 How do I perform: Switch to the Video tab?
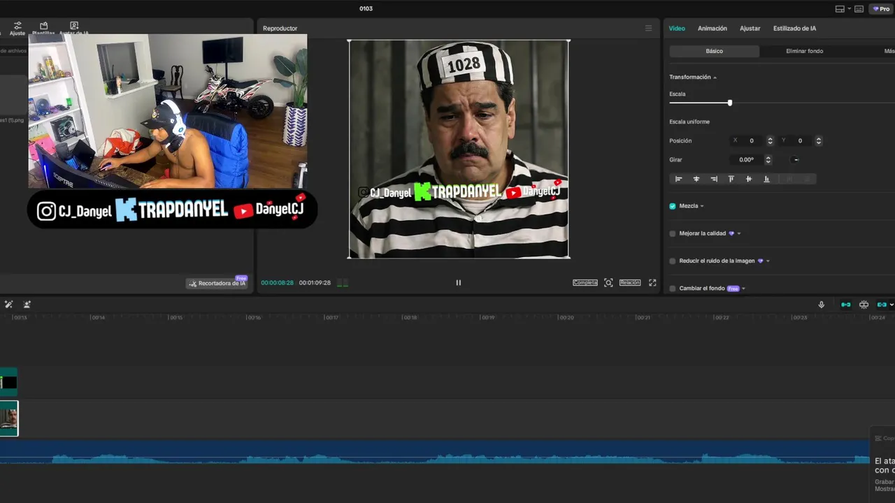pos(677,29)
